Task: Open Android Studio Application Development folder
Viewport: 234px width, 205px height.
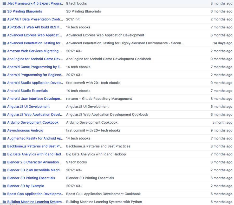Action: [x=35, y=83]
